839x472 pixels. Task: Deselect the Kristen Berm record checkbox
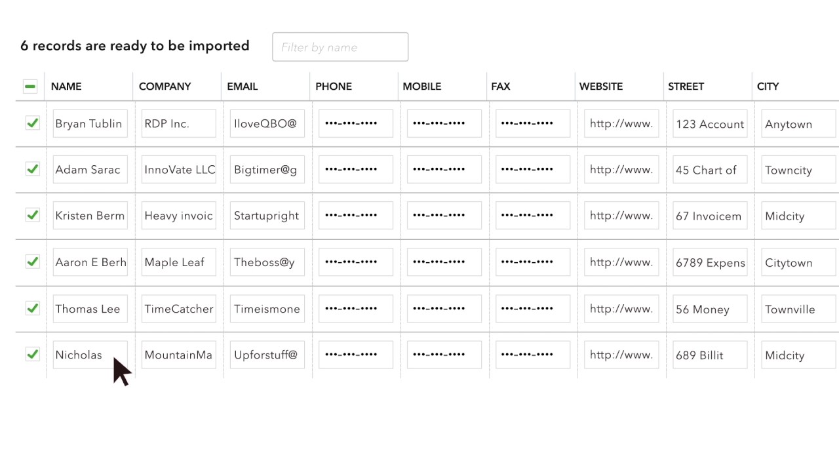click(x=32, y=215)
